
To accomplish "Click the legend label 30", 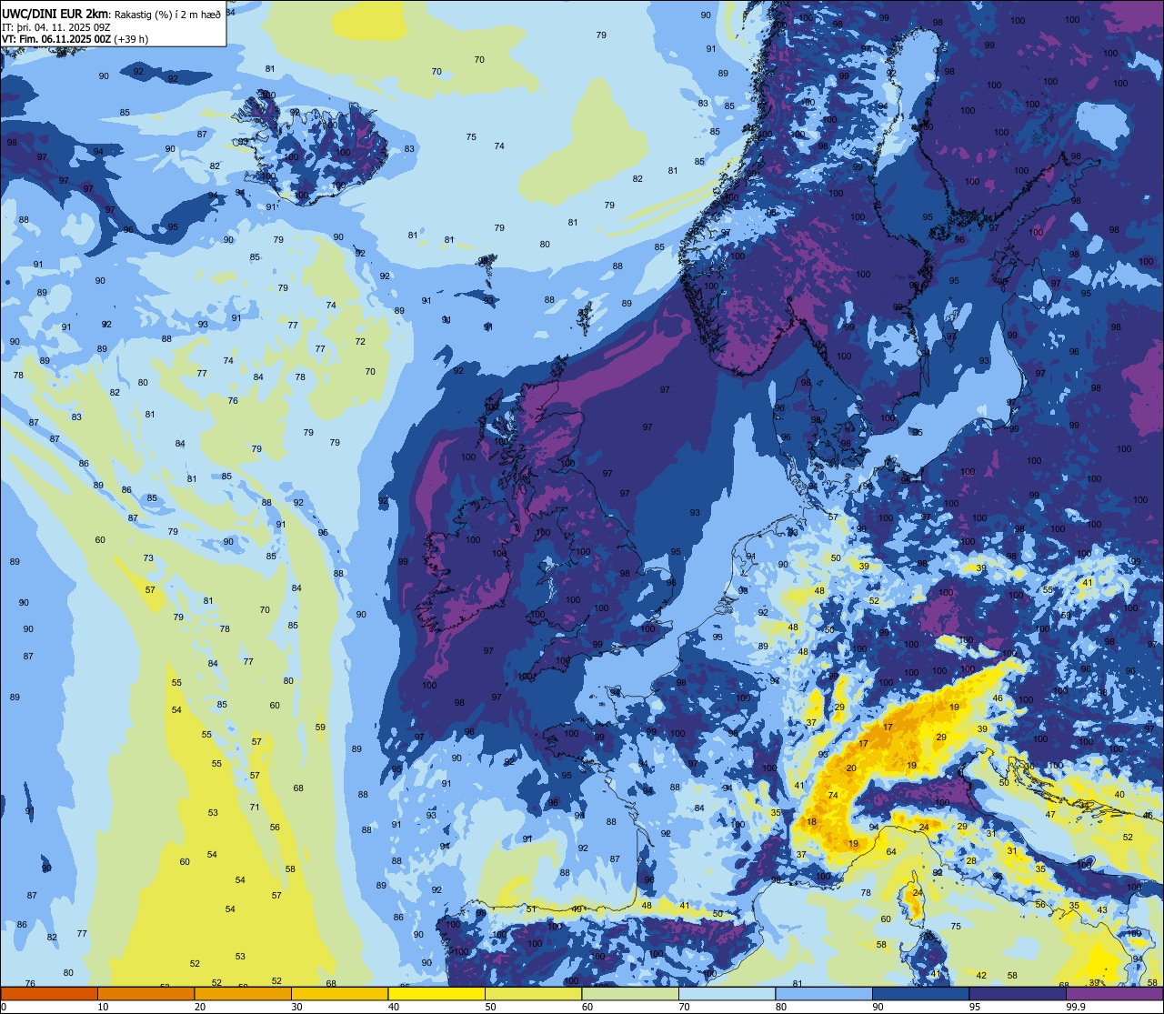I will pyautogui.click(x=296, y=1007).
